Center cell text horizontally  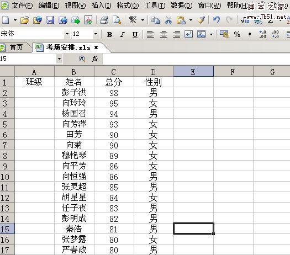coord(164,34)
